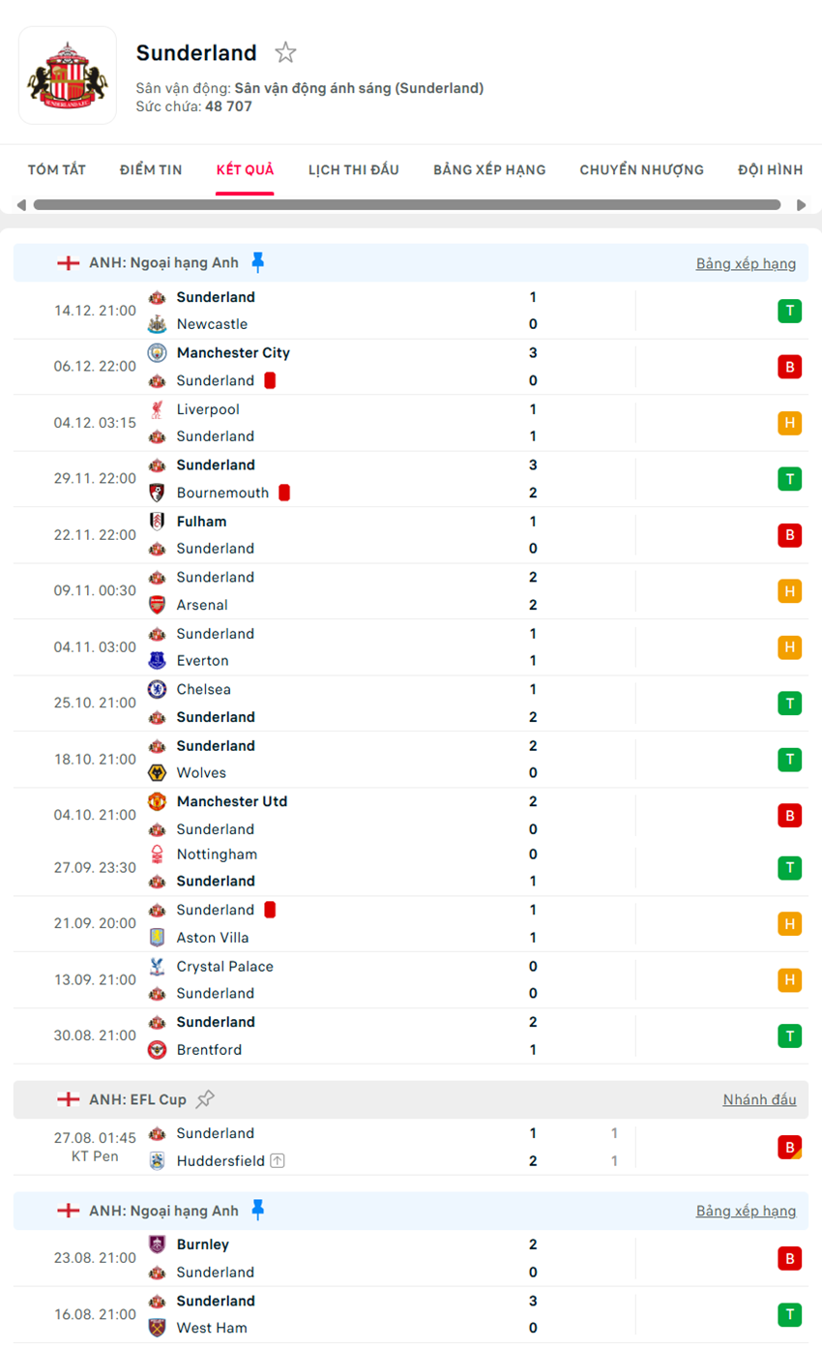The height and width of the screenshot is (1349, 822).
Task: Click the Liverpool team badge icon
Action: pyautogui.click(x=159, y=409)
